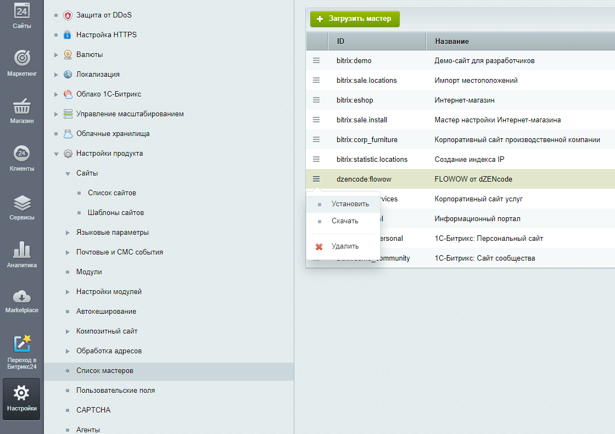Select Скачать in the context menu
Image resolution: width=615 pixels, height=434 pixels.
click(x=344, y=221)
